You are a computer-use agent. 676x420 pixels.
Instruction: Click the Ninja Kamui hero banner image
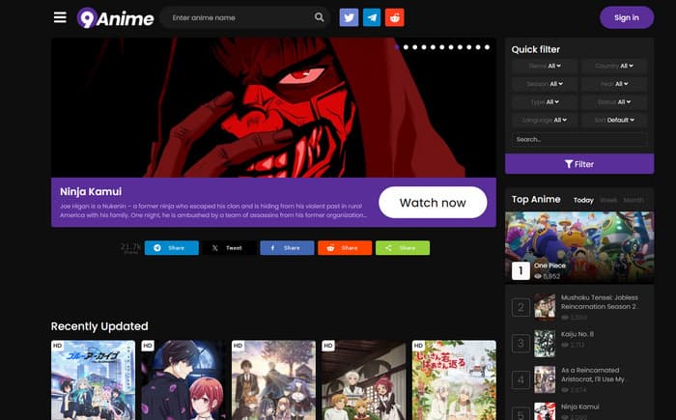tap(273, 108)
